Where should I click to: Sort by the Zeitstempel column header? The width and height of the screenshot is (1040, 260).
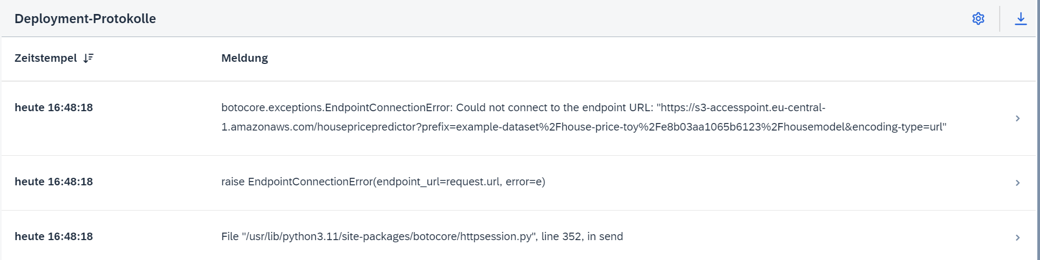[46, 58]
